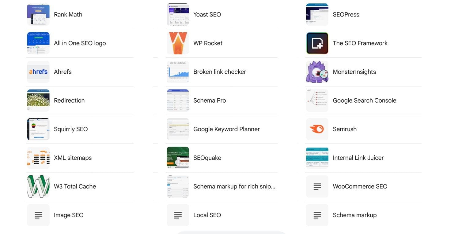Viewport: 458px width, 234px height.
Task: Click the Semrush orange flame icon
Action: click(317, 129)
